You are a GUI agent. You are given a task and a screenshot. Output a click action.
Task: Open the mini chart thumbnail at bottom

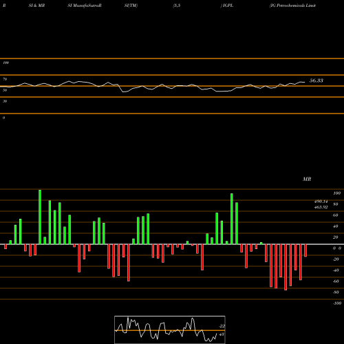tap(170, 330)
